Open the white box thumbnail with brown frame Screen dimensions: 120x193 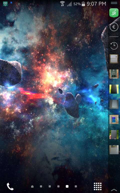pos(114,59)
